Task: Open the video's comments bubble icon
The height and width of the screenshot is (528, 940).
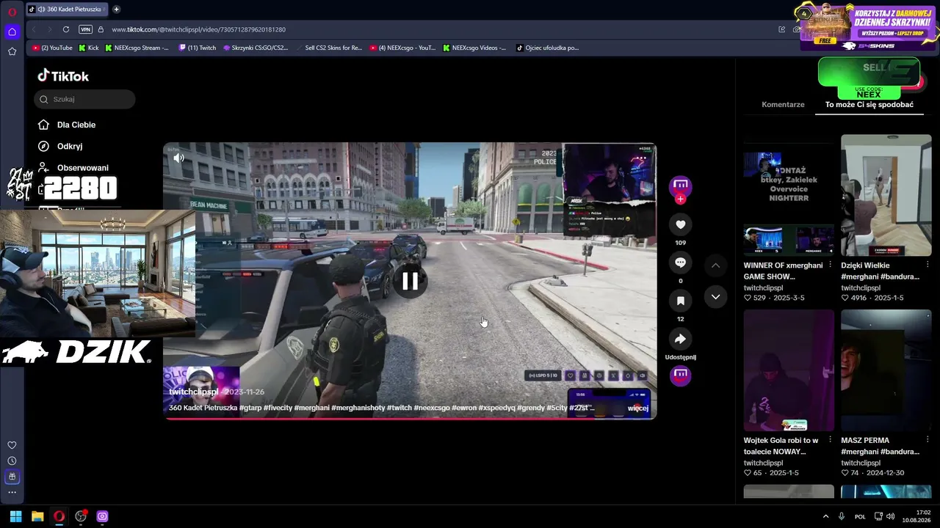Action: 680,263
